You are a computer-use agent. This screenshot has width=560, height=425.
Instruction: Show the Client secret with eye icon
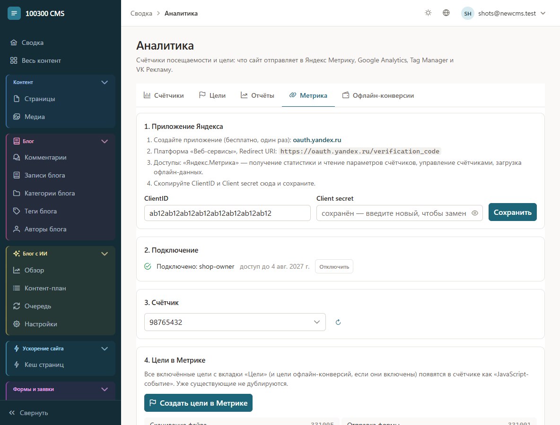click(x=475, y=213)
